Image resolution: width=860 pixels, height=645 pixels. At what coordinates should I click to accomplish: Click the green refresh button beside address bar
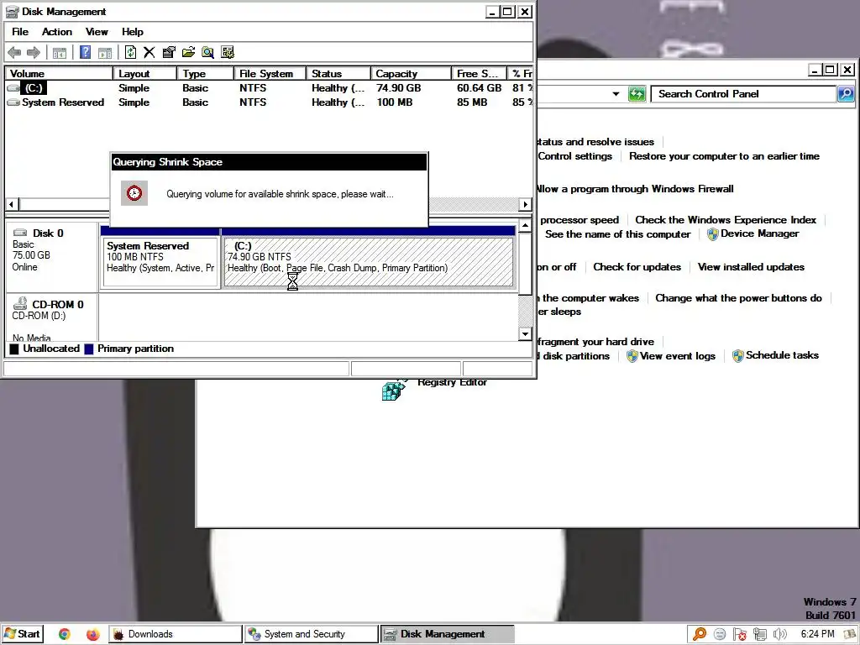click(x=637, y=94)
